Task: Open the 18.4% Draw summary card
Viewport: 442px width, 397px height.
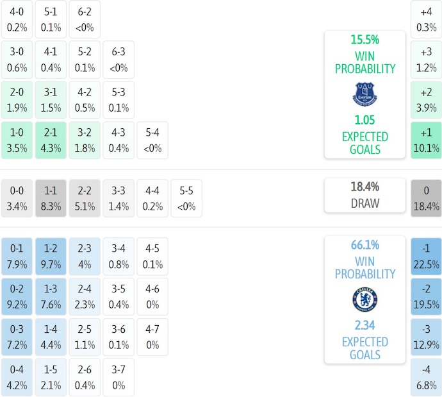Action: tap(364, 195)
